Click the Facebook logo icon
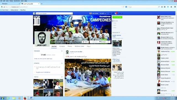This screenshot has width=177, height=100. point(34,13)
